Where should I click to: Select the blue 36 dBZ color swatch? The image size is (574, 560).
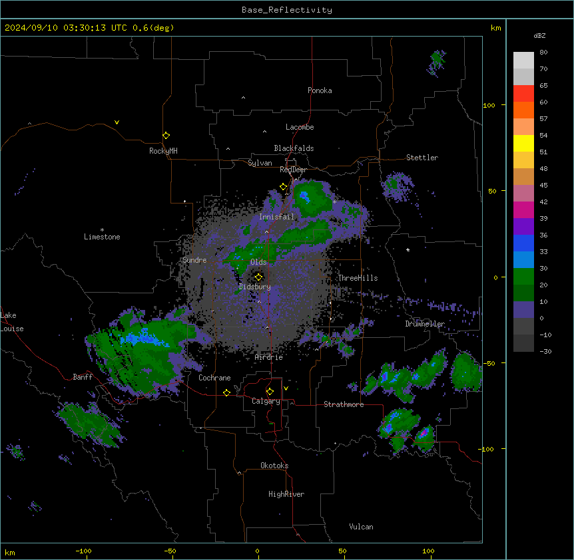(523, 243)
